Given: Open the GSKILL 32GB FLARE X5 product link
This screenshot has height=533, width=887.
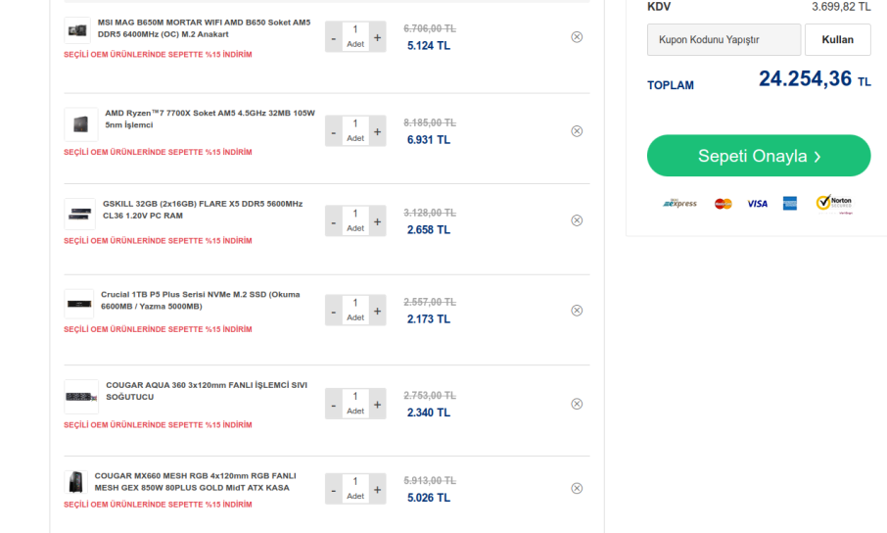Looking at the screenshot, I should [203, 210].
